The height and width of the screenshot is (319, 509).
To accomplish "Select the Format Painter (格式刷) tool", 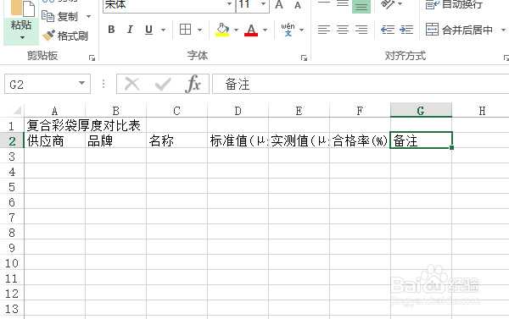I will (x=65, y=36).
